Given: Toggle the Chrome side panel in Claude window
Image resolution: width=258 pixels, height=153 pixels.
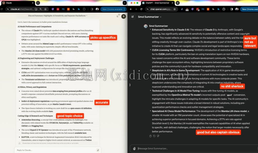Looking at the screenshot, I should coord(92,9).
